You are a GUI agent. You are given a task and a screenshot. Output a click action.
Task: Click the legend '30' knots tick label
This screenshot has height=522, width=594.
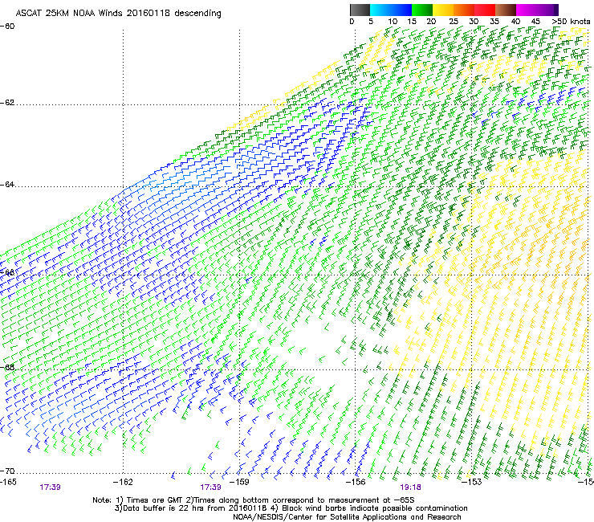click(x=474, y=22)
